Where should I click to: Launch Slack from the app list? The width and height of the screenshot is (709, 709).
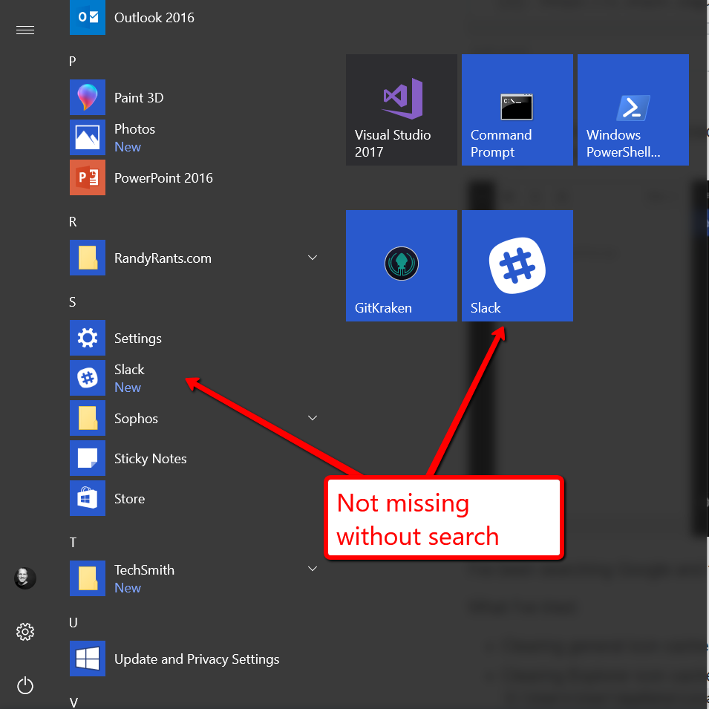coord(195,378)
